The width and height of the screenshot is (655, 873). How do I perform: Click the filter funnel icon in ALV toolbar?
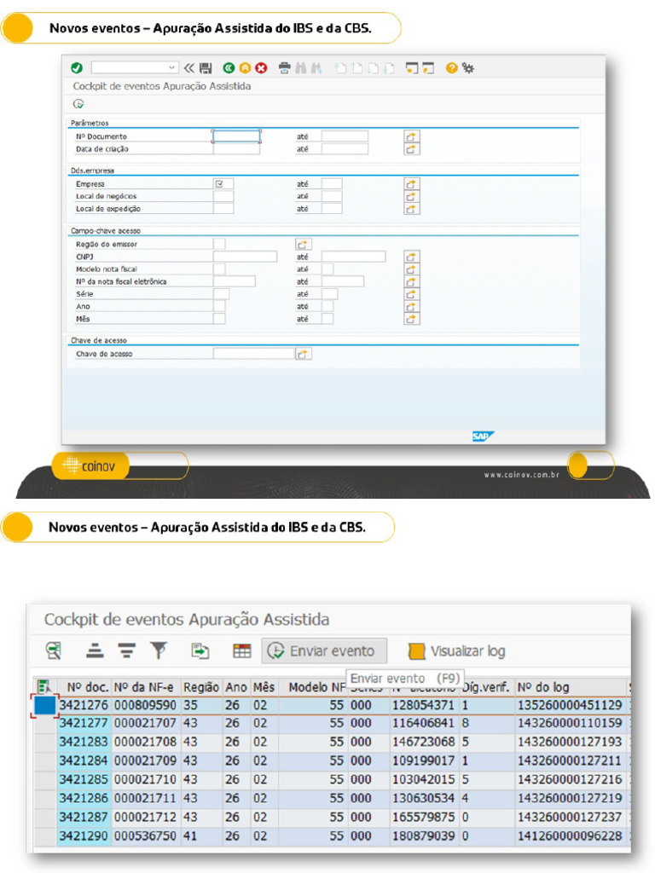coord(159,650)
